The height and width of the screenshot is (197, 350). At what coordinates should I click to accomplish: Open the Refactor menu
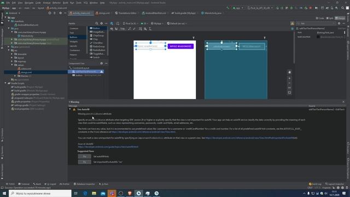(56, 3)
